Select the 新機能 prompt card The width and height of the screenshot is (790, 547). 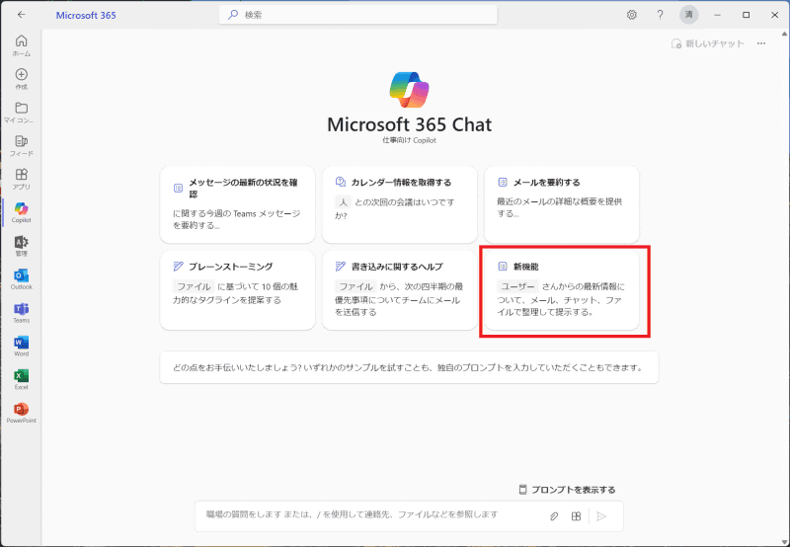click(x=562, y=290)
